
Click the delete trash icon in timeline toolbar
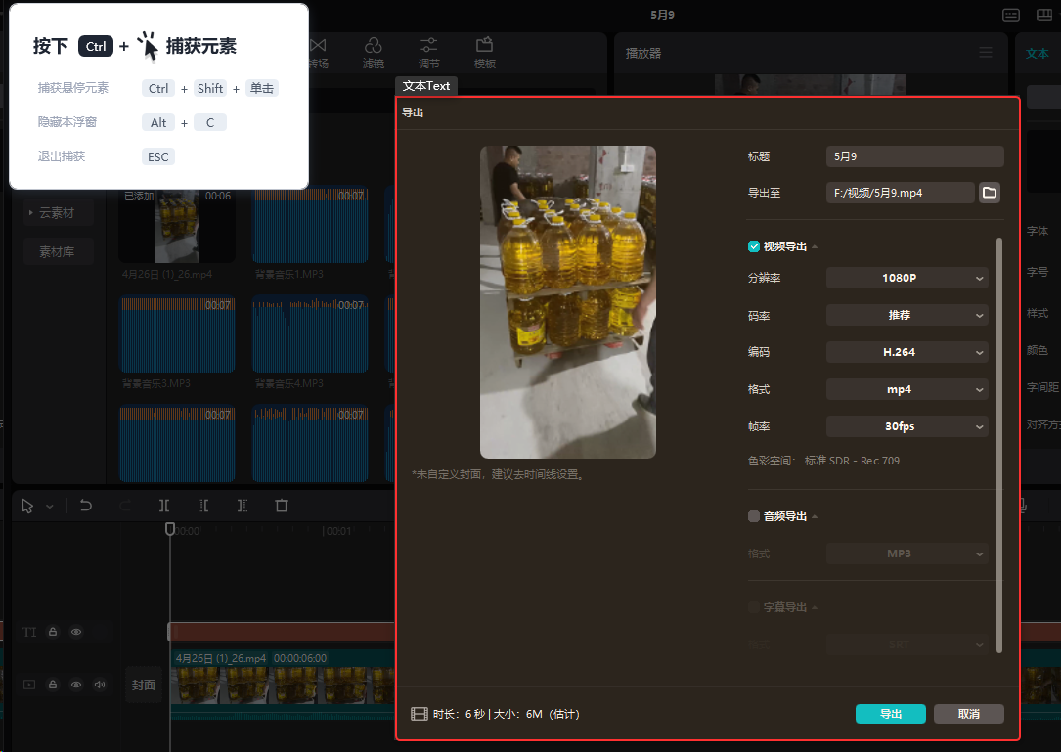(282, 506)
